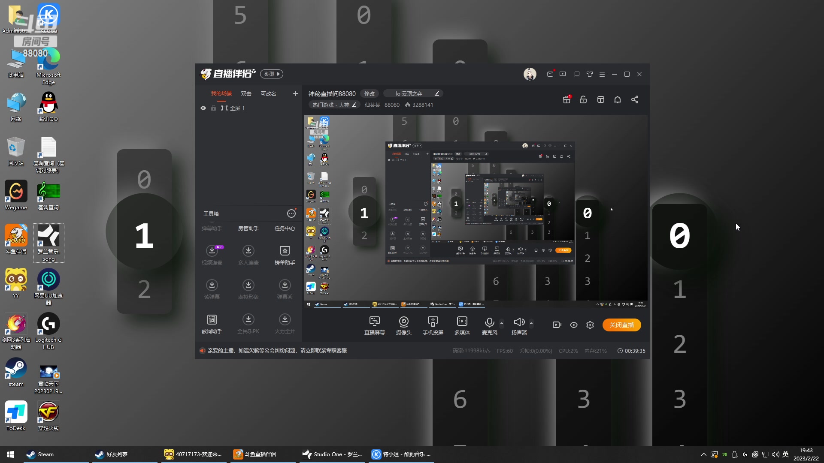Open 斗鱼直播伴侣 from the taskbar

260,454
